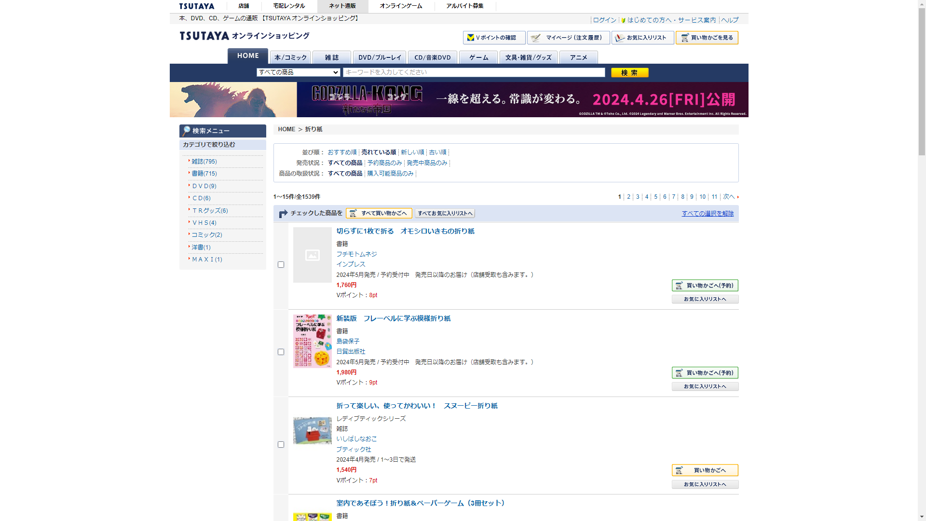Add all checked items to favorites
This screenshot has width=926, height=521.
(445, 213)
